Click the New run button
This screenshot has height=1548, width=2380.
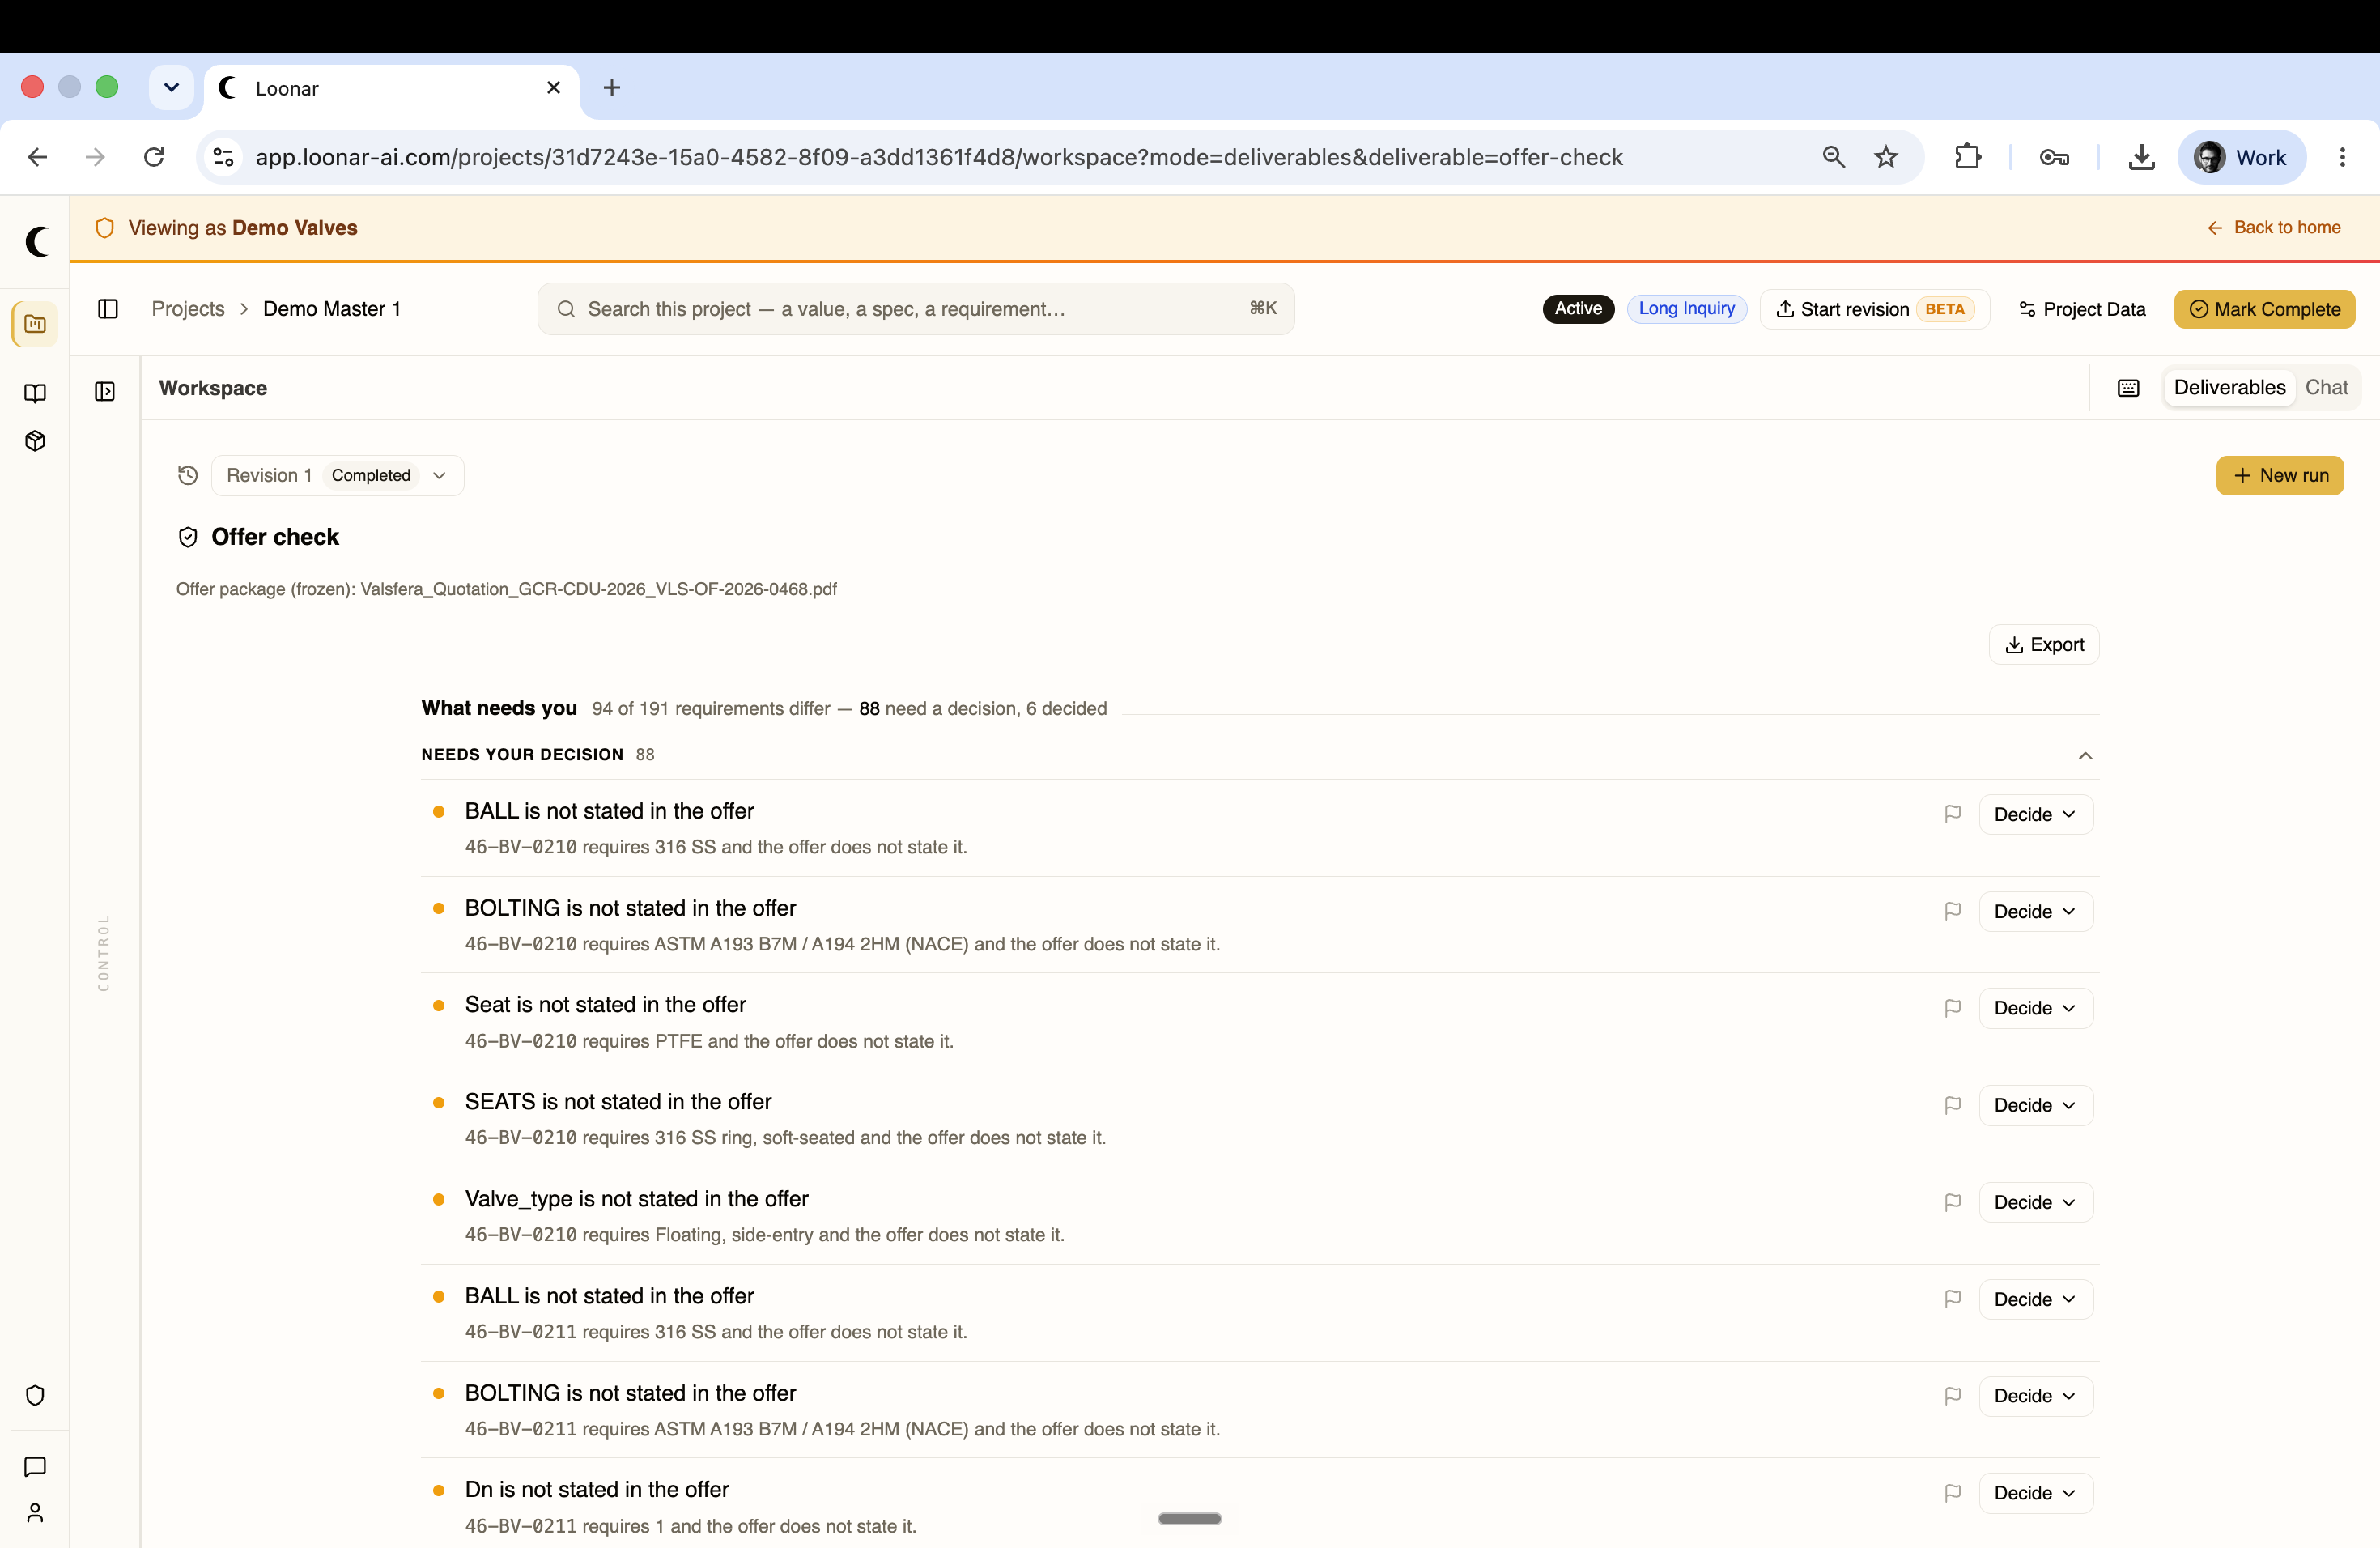(2279, 475)
